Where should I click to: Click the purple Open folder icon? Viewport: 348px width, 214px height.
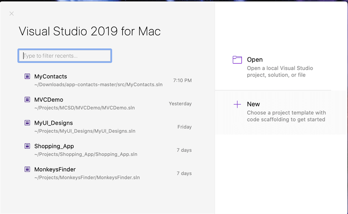(237, 60)
